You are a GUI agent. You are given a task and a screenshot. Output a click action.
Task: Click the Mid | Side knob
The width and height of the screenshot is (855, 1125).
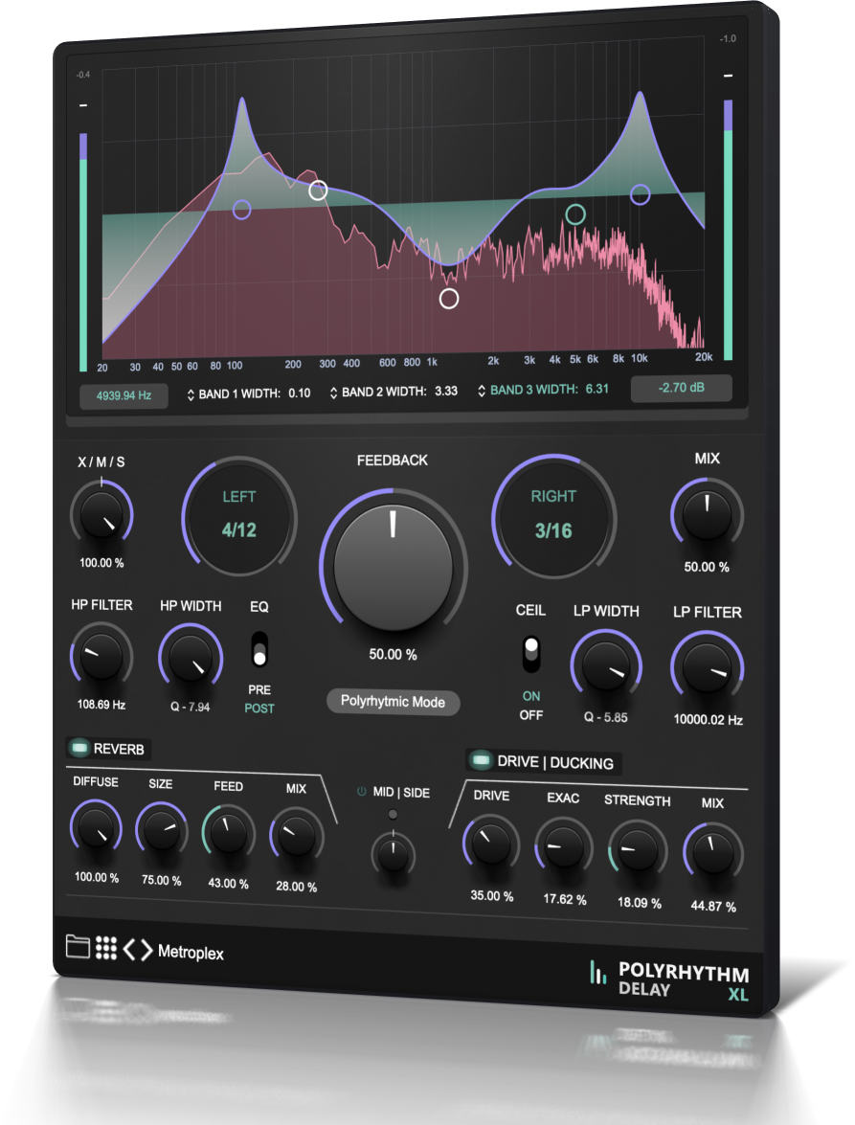(394, 853)
